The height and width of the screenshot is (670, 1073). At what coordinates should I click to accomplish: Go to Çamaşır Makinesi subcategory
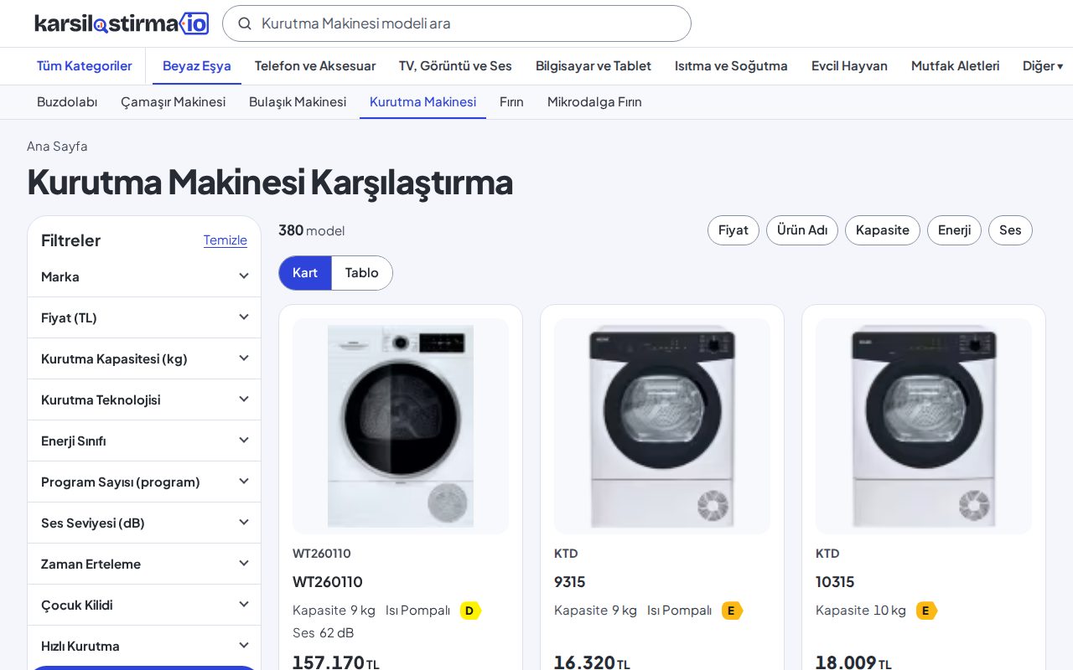pyautogui.click(x=173, y=102)
